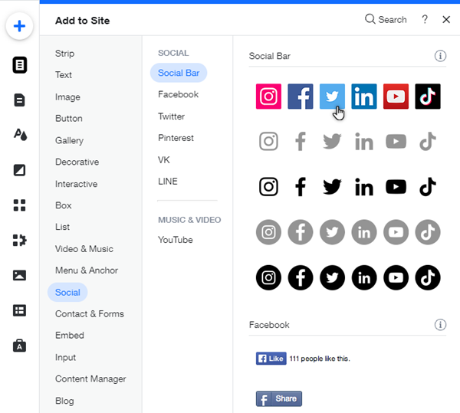This screenshot has width=460, height=413.
Task: Open the Page Background sidebar icon
Action: point(19,170)
